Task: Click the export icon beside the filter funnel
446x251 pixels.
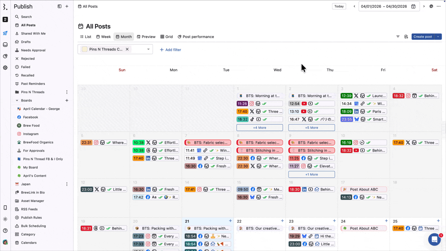Action: tap(406, 37)
